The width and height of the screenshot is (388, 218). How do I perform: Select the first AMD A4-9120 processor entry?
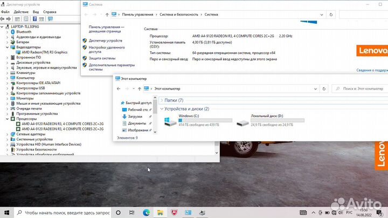point(63,124)
